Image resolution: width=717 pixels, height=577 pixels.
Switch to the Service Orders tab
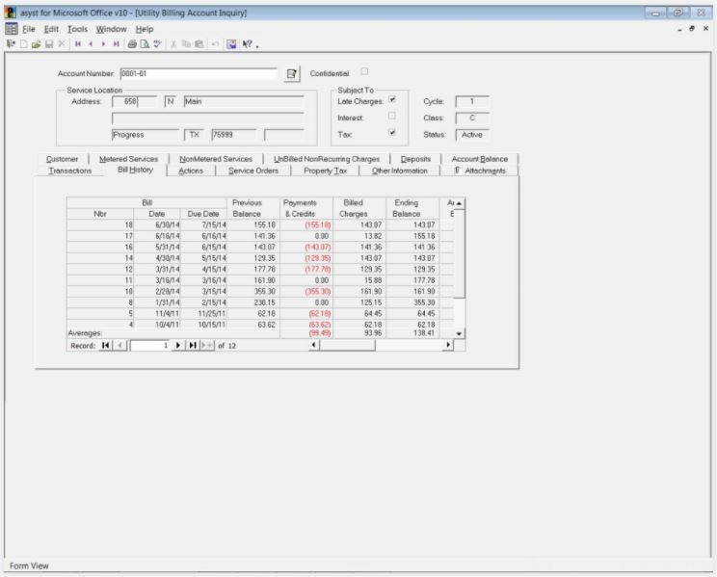point(253,170)
